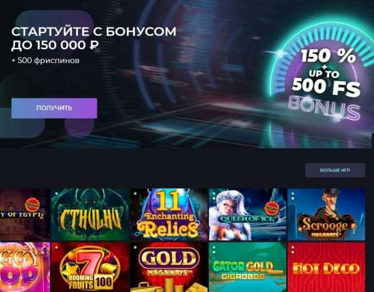
Task: Open the Cthulhu slot game
Action: tap(90, 215)
